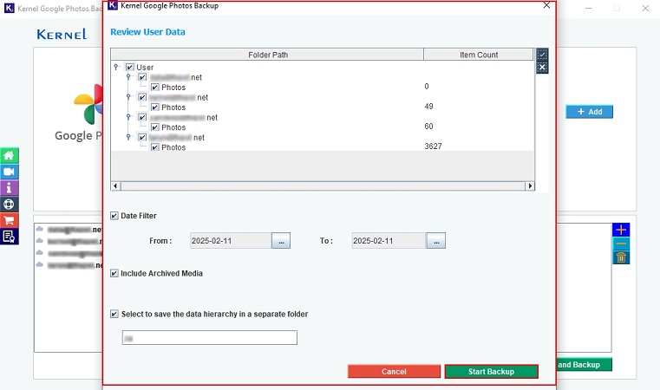Click the From date field
Screen dimensions: 660x390
231,241
